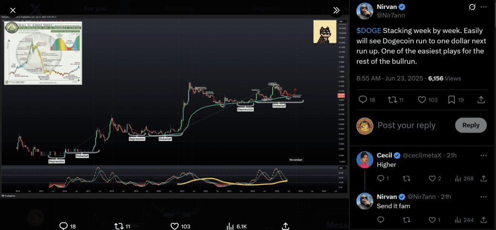Repost using the retweet icon showing 11

396,100
